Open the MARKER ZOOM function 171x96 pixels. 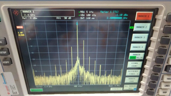pos(132,80)
